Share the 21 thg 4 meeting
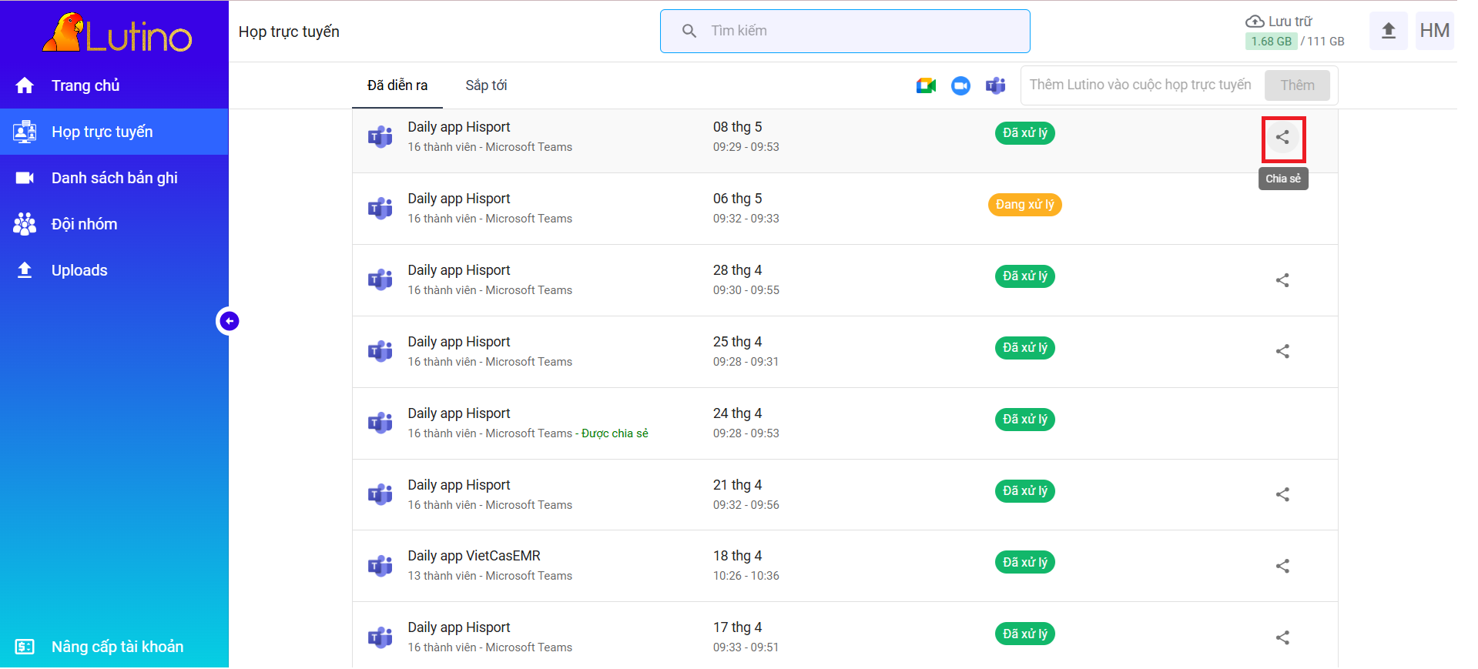Viewport: 1478px width, 669px height. [1282, 494]
